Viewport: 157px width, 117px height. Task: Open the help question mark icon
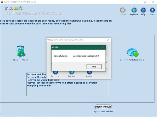click(143, 10)
